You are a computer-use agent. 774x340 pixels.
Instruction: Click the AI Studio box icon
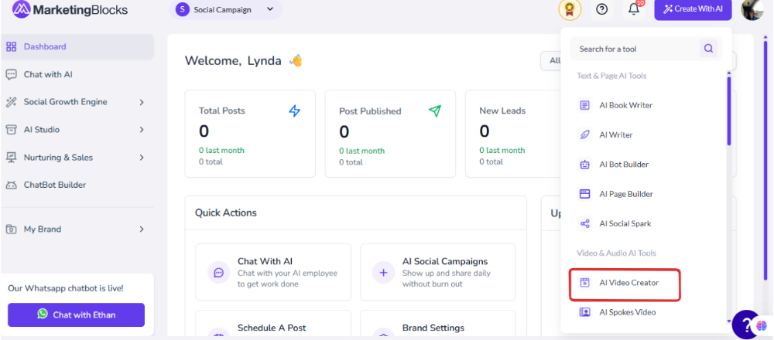click(11, 130)
